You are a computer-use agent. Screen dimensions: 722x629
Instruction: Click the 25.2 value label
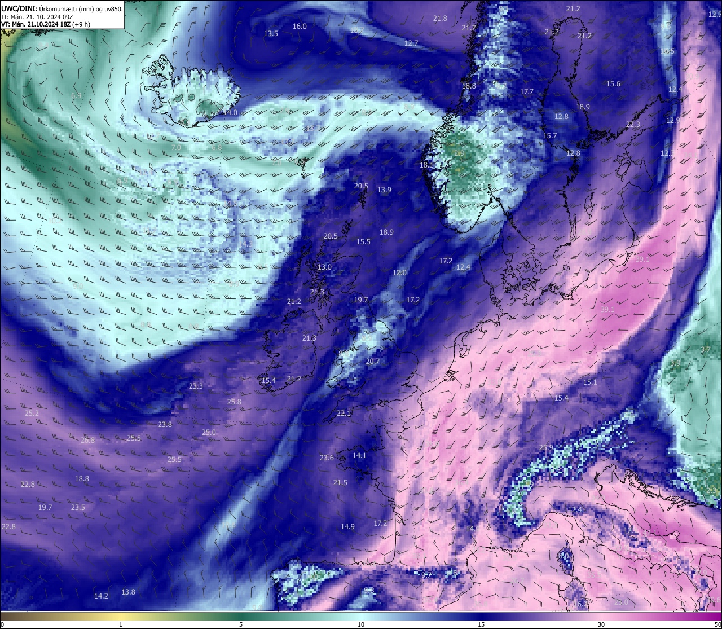(x=32, y=414)
